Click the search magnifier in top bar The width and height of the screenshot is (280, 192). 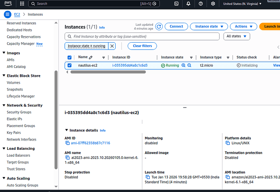coord(33,4)
